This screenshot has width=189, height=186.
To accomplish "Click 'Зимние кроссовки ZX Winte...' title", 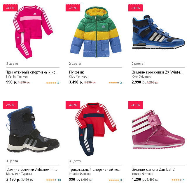I will [x=158, y=72].
